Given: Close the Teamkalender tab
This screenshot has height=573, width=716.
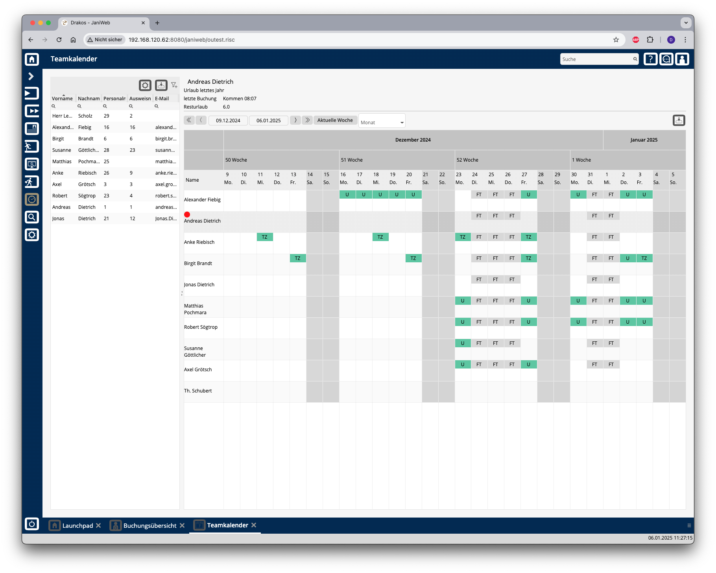Looking at the screenshot, I should (254, 525).
